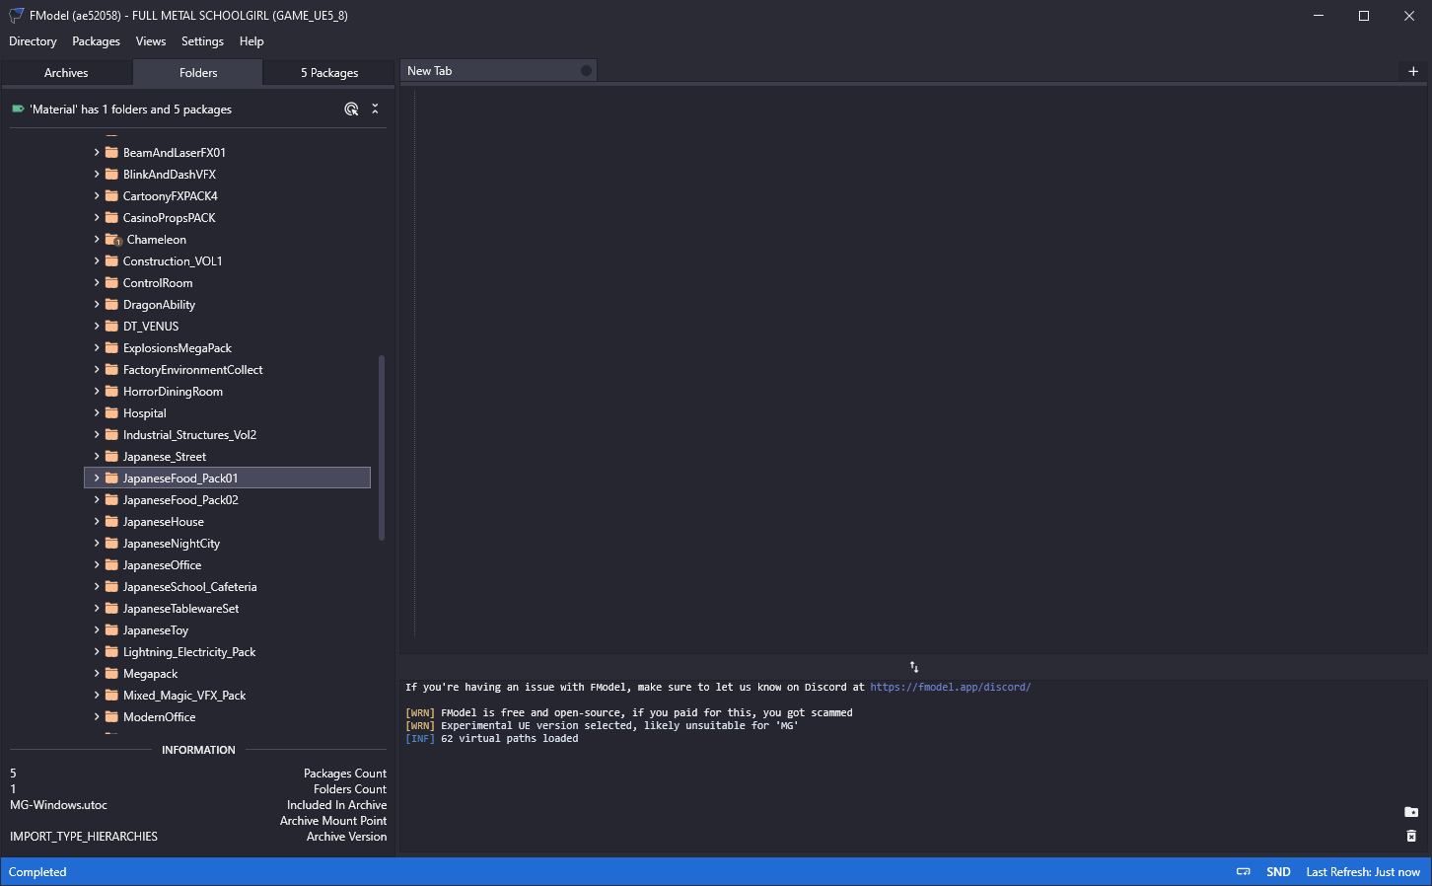This screenshot has height=886, width=1432.
Task: Expand the Construction_VOL1 folder
Action: tap(97, 261)
